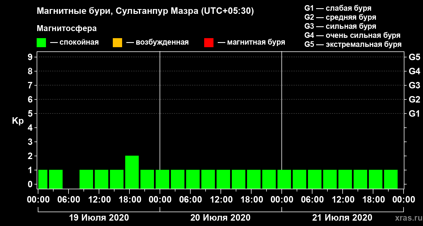423x226 pixels.
Task: Click the 'G5' right-axis tick label
Action: coord(414,57)
